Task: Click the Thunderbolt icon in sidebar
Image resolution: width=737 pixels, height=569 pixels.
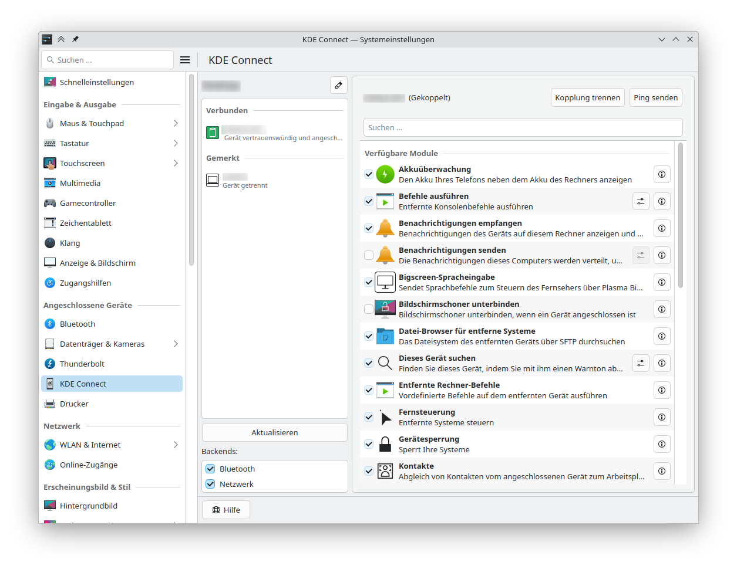Action: (x=50, y=364)
